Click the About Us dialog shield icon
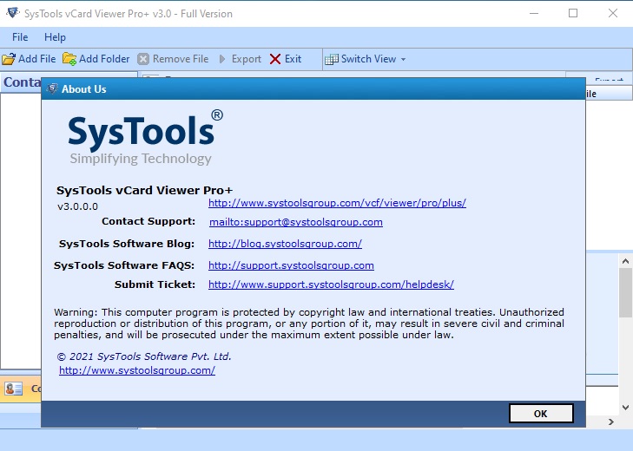Image resolution: width=633 pixels, height=451 pixels. coord(52,88)
